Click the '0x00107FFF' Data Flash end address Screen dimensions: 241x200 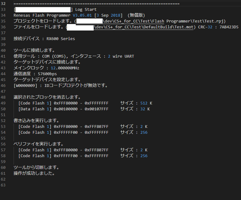coord(96,109)
